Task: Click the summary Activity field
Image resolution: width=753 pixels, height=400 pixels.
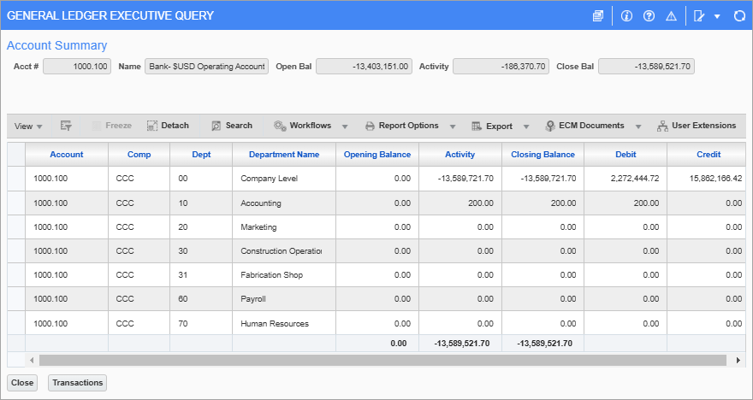Action: [x=501, y=67]
